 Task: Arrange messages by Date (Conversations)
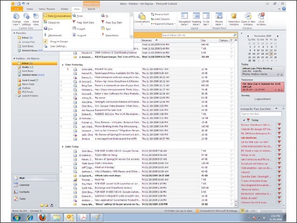click(x=58, y=16)
